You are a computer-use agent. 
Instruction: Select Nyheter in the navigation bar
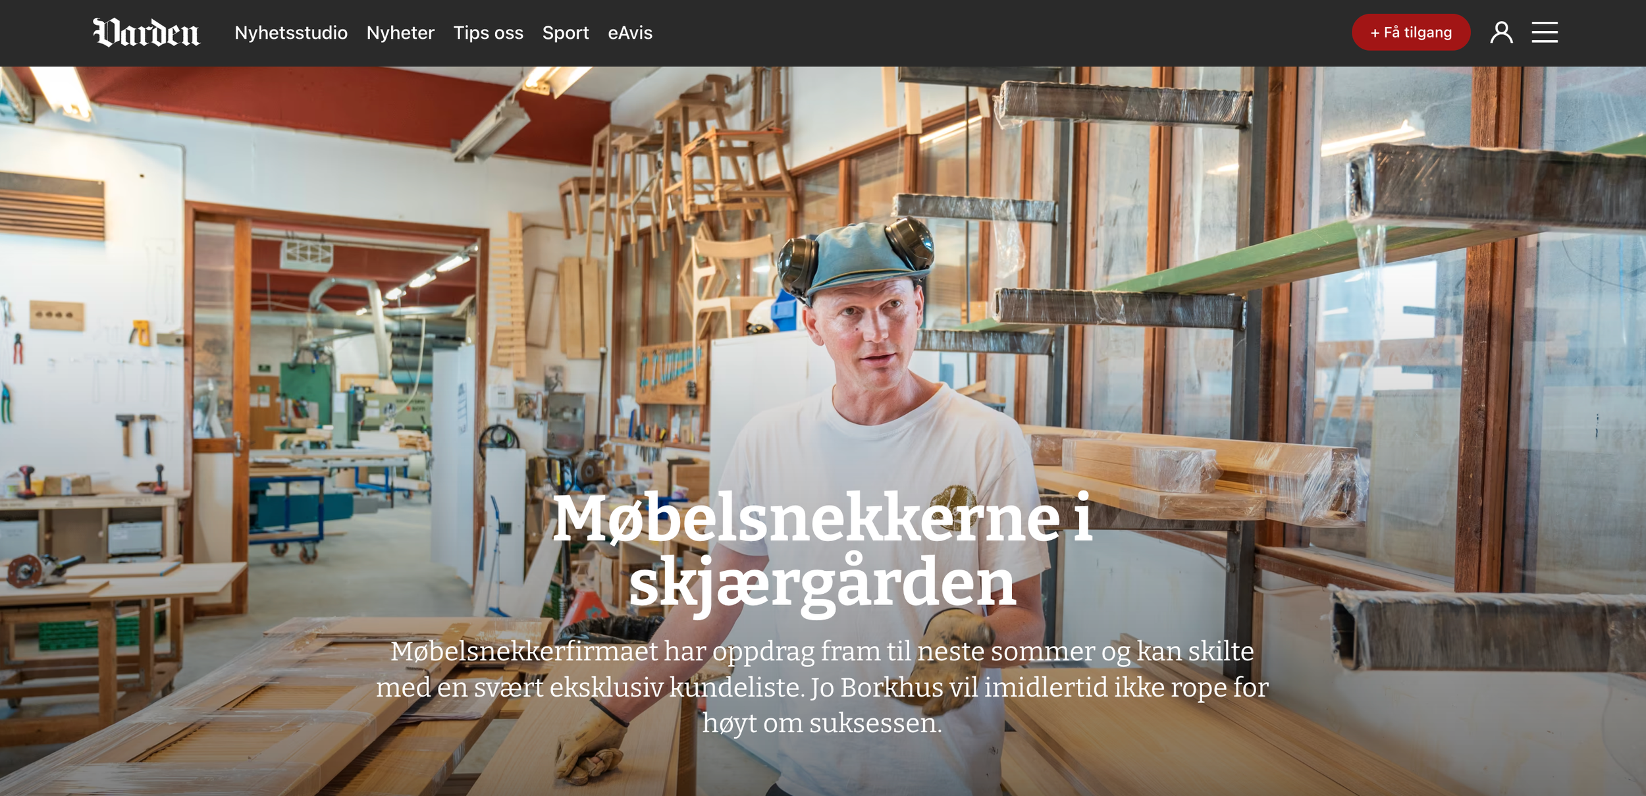tap(400, 33)
